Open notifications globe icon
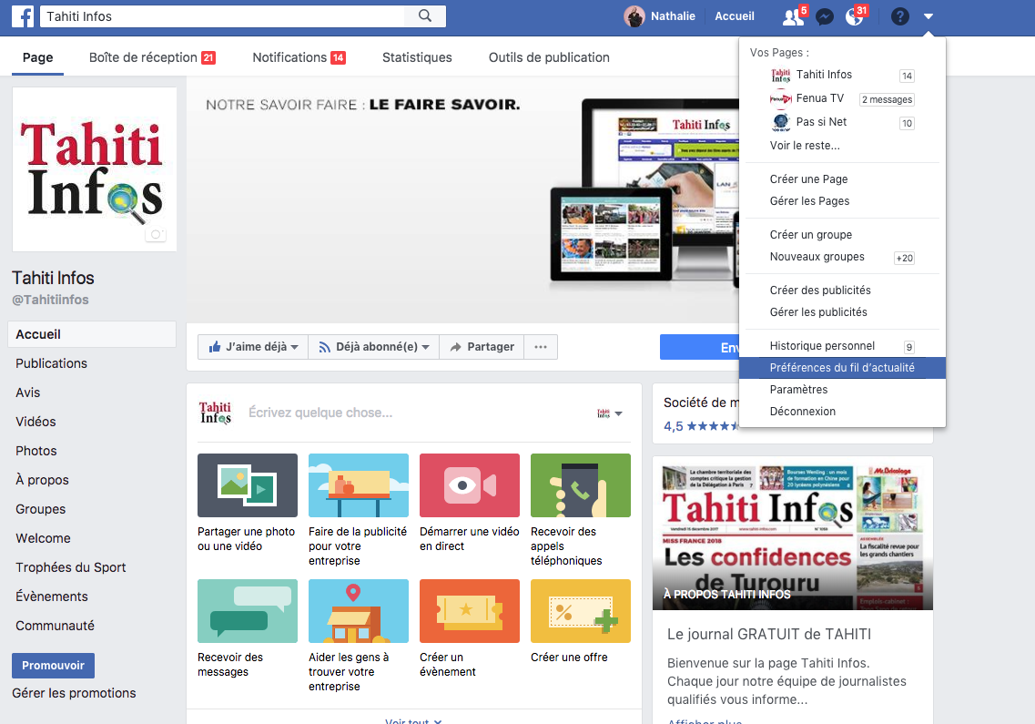This screenshot has height=724, width=1035. [854, 16]
